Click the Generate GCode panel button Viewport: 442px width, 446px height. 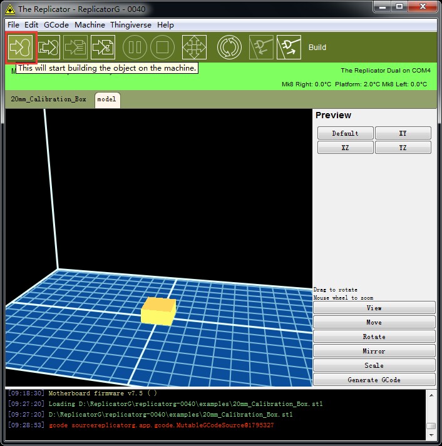[x=374, y=380]
